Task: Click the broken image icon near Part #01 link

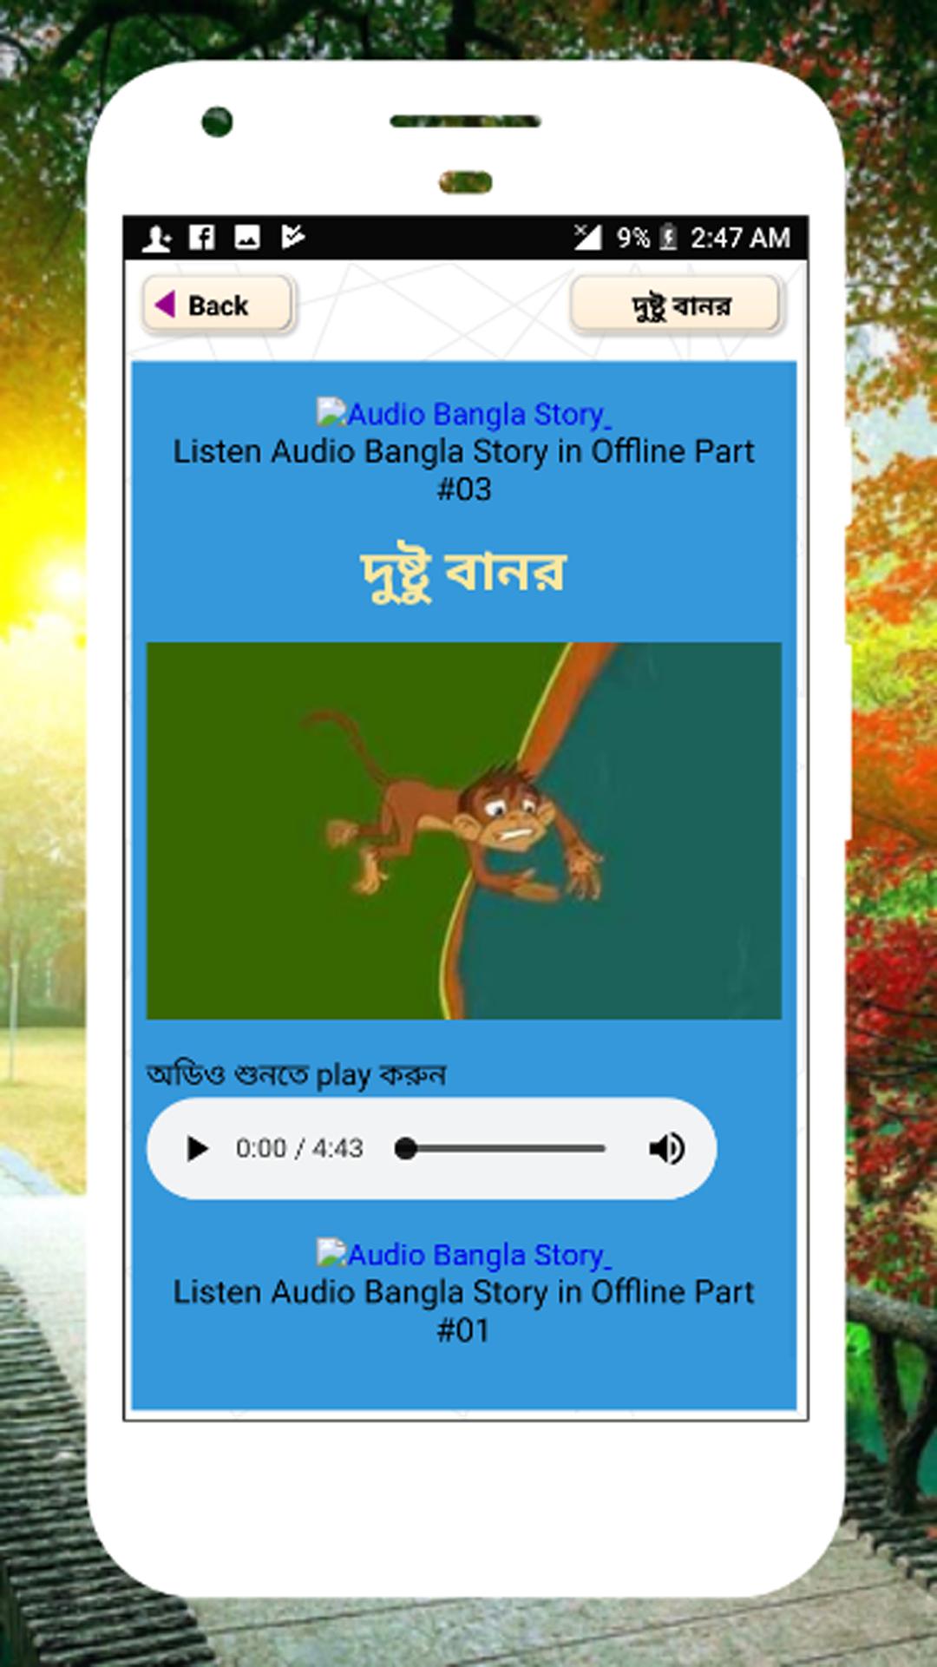Action: tap(331, 1252)
